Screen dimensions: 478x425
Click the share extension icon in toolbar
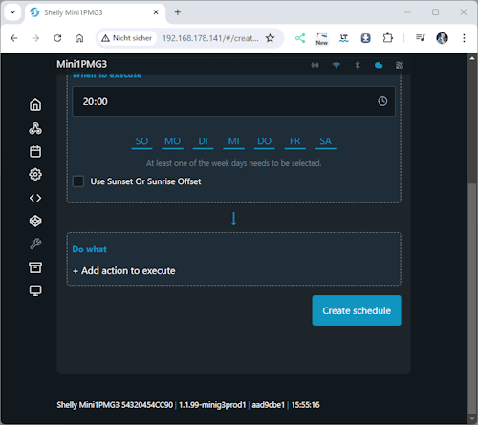300,38
